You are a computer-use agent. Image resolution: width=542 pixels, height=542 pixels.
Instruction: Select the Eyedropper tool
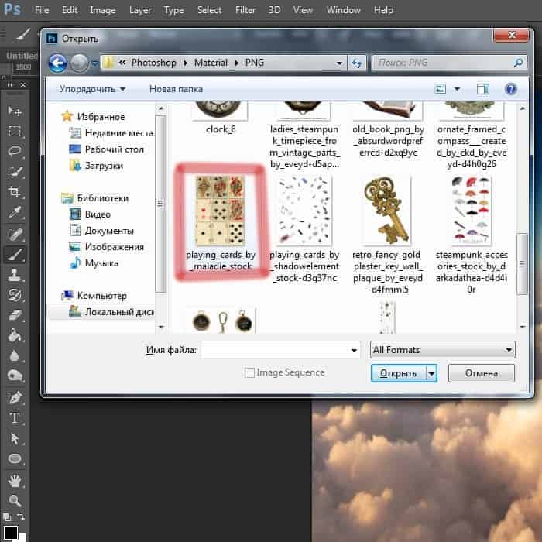(15, 211)
